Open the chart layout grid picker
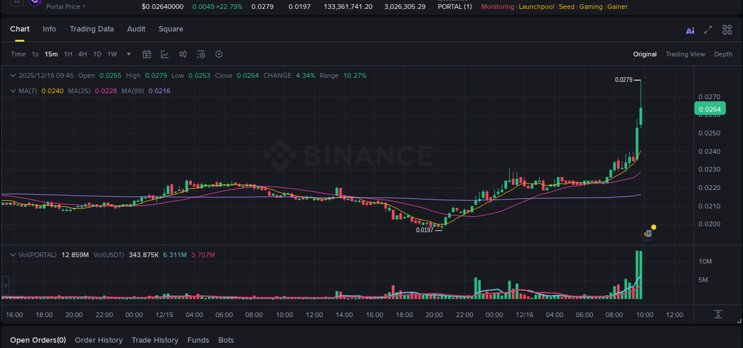Image resolution: width=743 pixels, height=348 pixels. [x=727, y=29]
